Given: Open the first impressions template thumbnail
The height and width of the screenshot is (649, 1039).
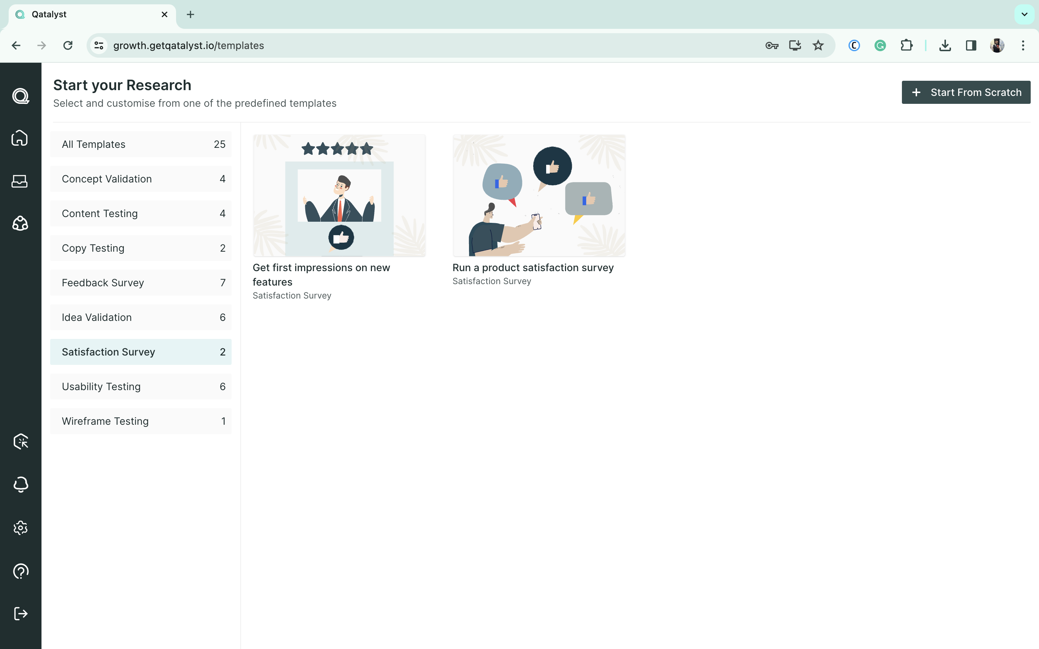Looking at the screenshot, I should click(x=339, y=196).
